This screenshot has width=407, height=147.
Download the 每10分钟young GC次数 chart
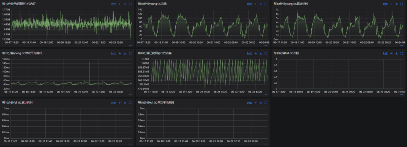261,4
